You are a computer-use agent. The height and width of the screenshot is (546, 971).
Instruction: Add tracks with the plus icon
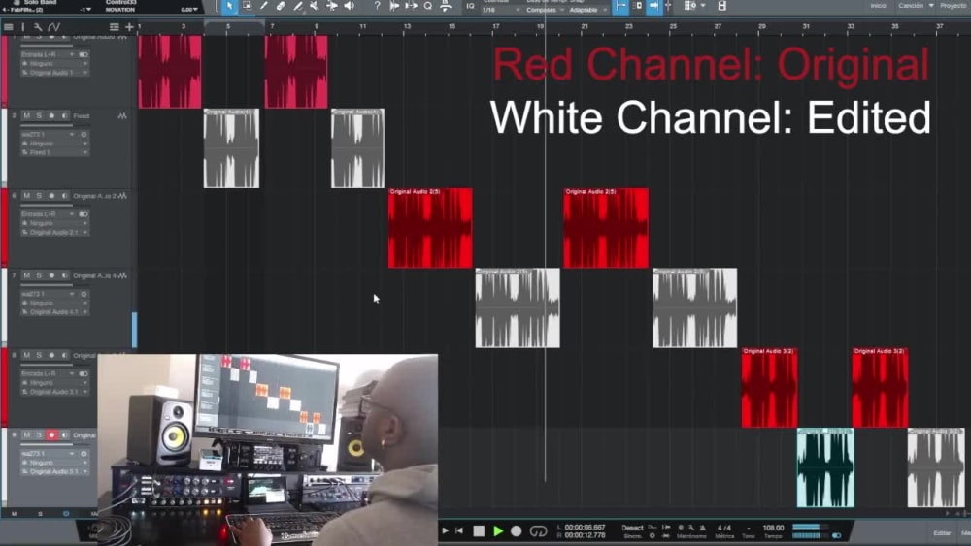click(129, 27)
